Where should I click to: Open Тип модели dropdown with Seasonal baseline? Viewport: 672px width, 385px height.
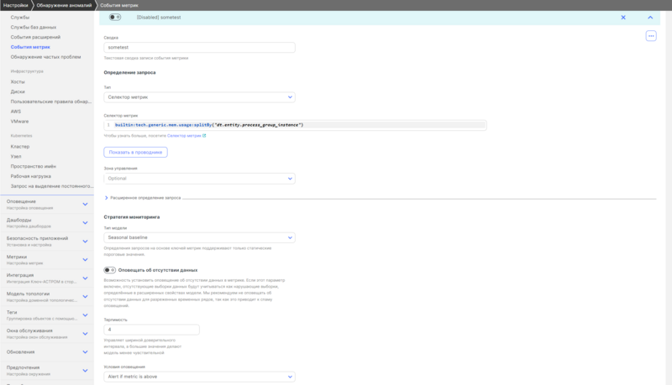click(199, 237)
